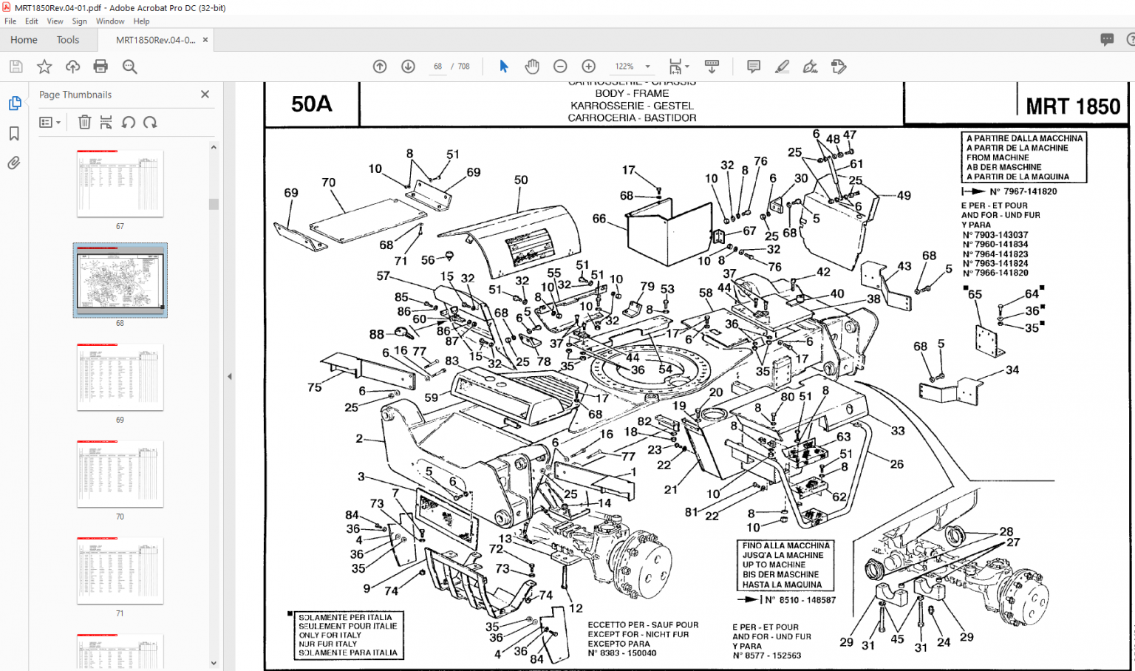The image size is (1135, 671).
Task: Close the MRT1850Rev.04-0... document tab
Action: (x=205, y=40)
